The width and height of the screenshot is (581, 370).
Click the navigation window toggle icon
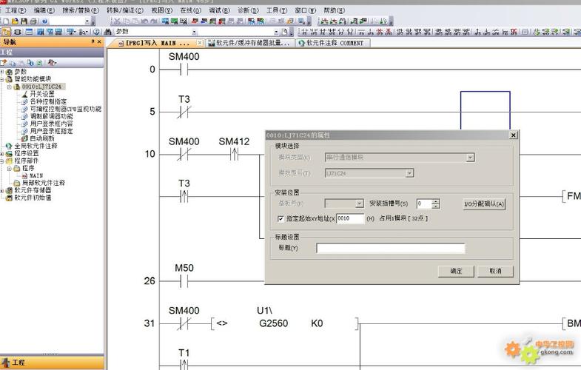click(x=7, y=32)
